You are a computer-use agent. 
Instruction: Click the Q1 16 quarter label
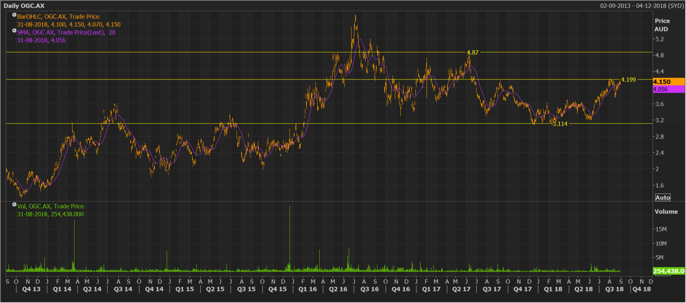tap(308, 289)
